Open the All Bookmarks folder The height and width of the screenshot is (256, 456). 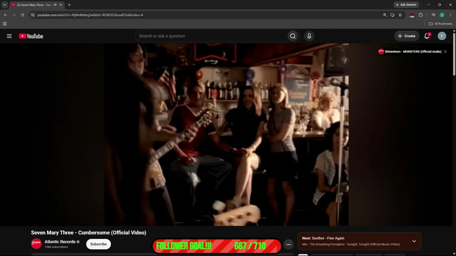tap(441, 24)
